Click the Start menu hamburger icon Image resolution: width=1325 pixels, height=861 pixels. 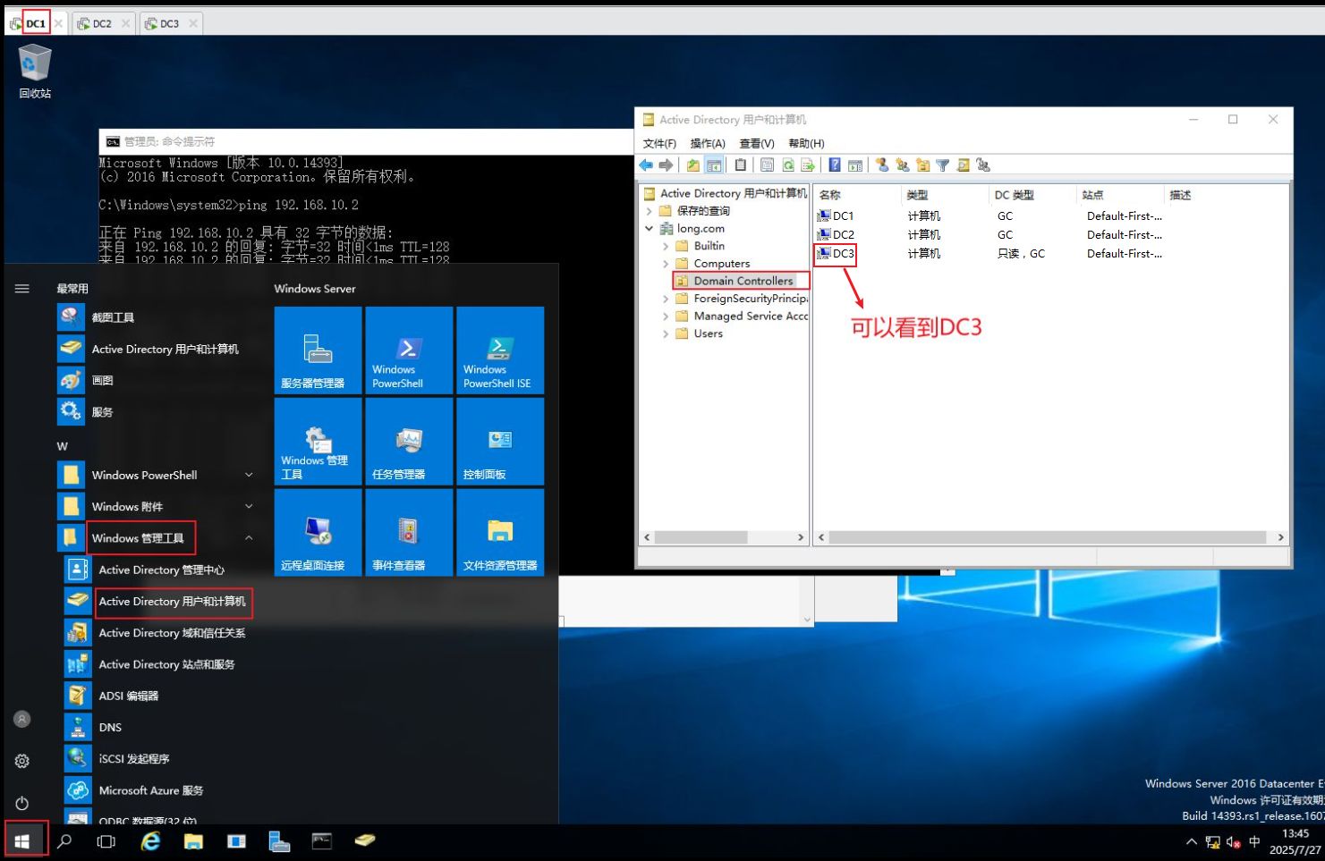point(22,288)
